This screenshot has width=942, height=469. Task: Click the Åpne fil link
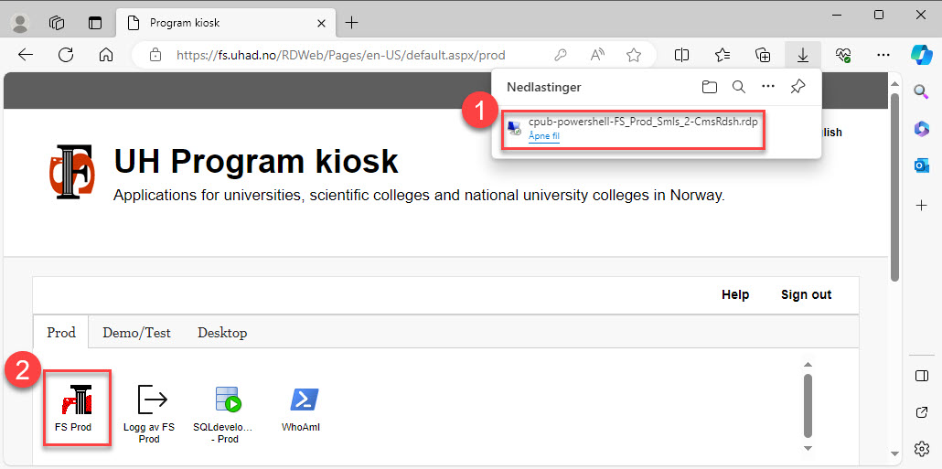[543, 136]
